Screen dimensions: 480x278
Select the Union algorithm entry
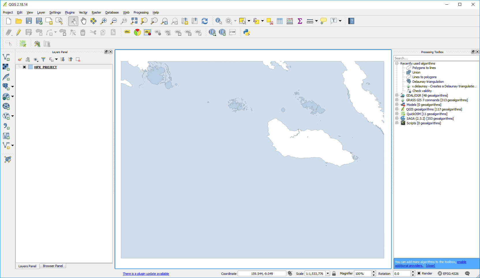coord(416,72)
